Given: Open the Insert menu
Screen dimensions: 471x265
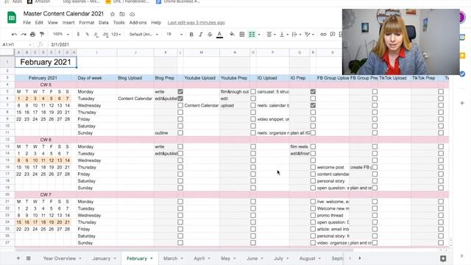Looking at the screenshot, I should pos(68,23).
